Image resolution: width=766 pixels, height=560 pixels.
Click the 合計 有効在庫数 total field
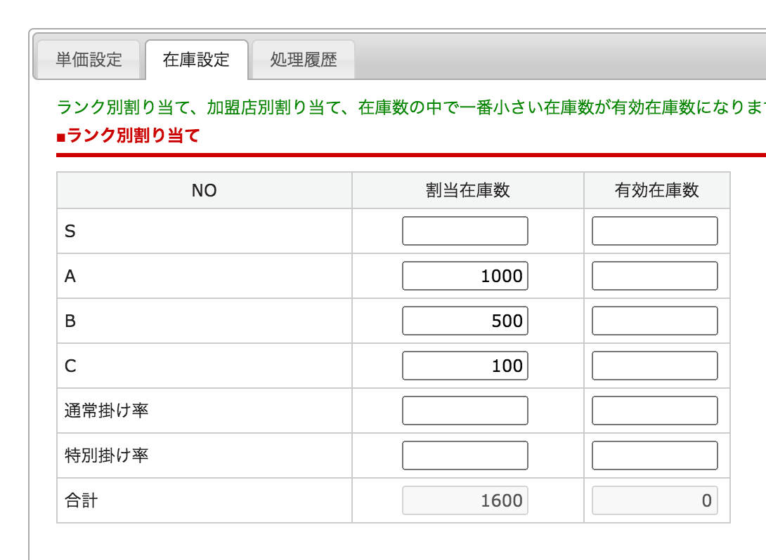click(654, 500)
